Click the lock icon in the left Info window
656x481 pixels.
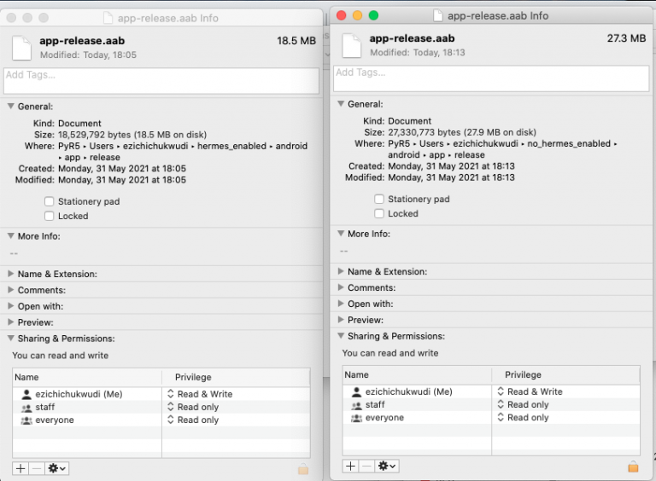(x=303, y=468)
